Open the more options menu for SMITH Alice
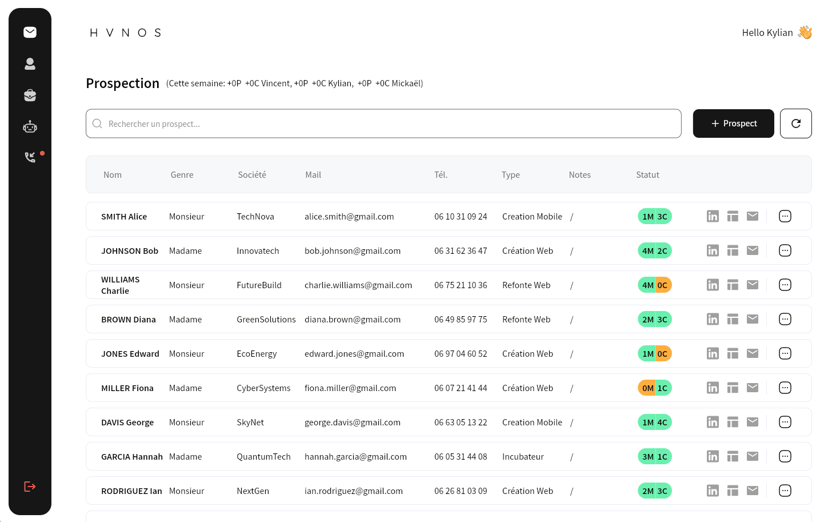 click(785, 216)
